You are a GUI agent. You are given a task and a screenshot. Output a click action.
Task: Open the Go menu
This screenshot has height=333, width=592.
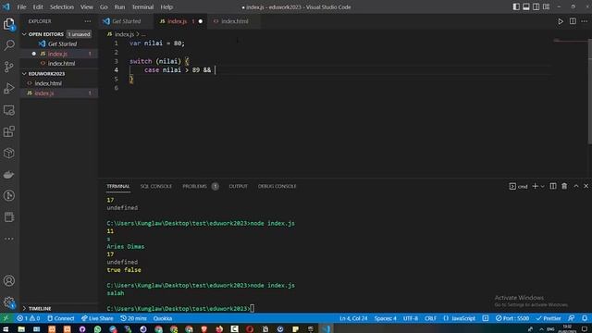[x=104, y=6]
